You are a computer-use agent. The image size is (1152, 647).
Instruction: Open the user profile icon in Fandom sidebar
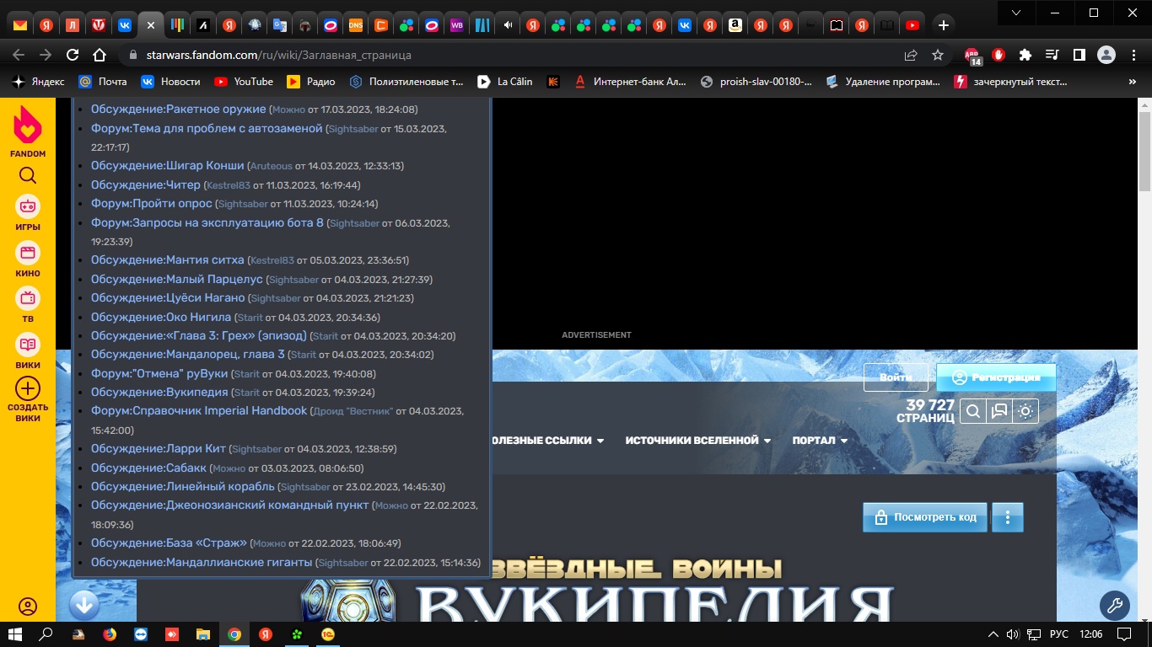(28, 607)
